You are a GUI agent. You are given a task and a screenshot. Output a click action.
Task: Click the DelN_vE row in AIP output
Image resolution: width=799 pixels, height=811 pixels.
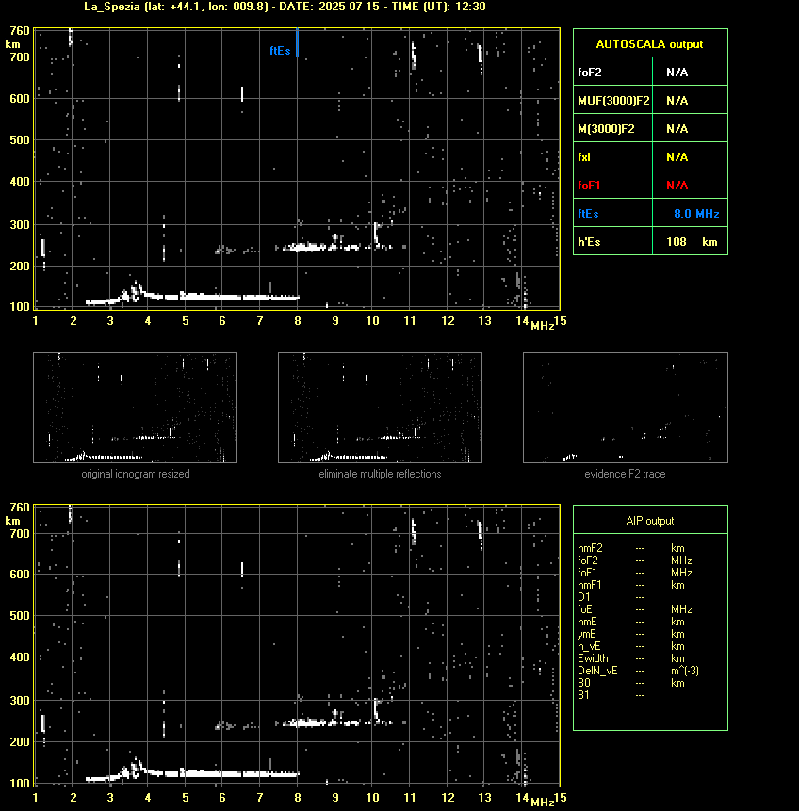pos(639,671)
